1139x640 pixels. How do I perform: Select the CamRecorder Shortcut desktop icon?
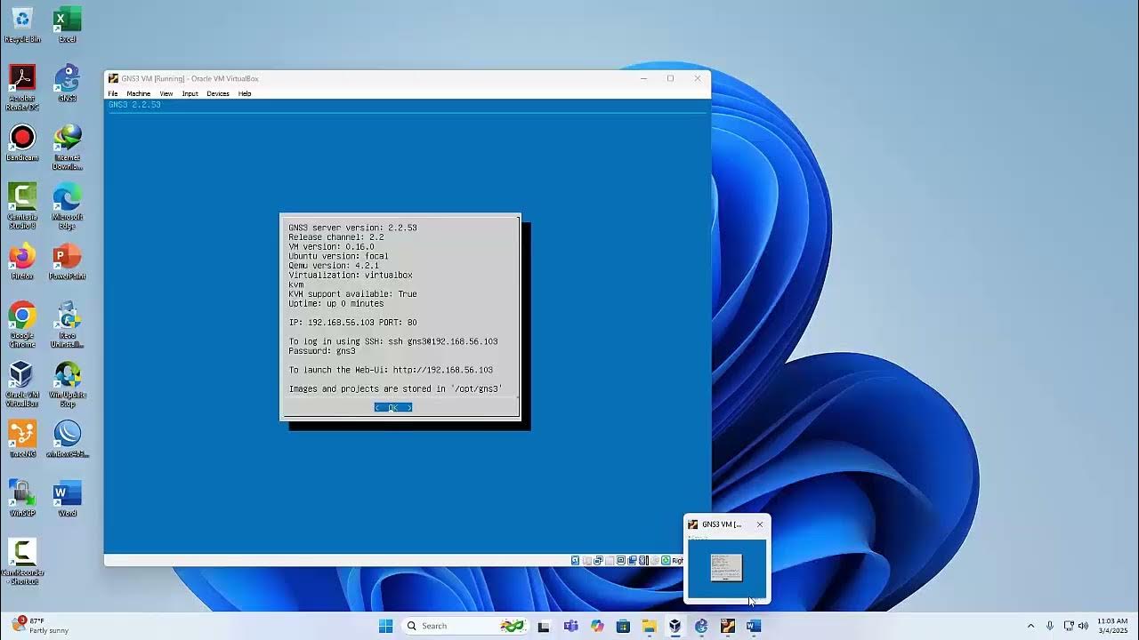click(22, 562)
